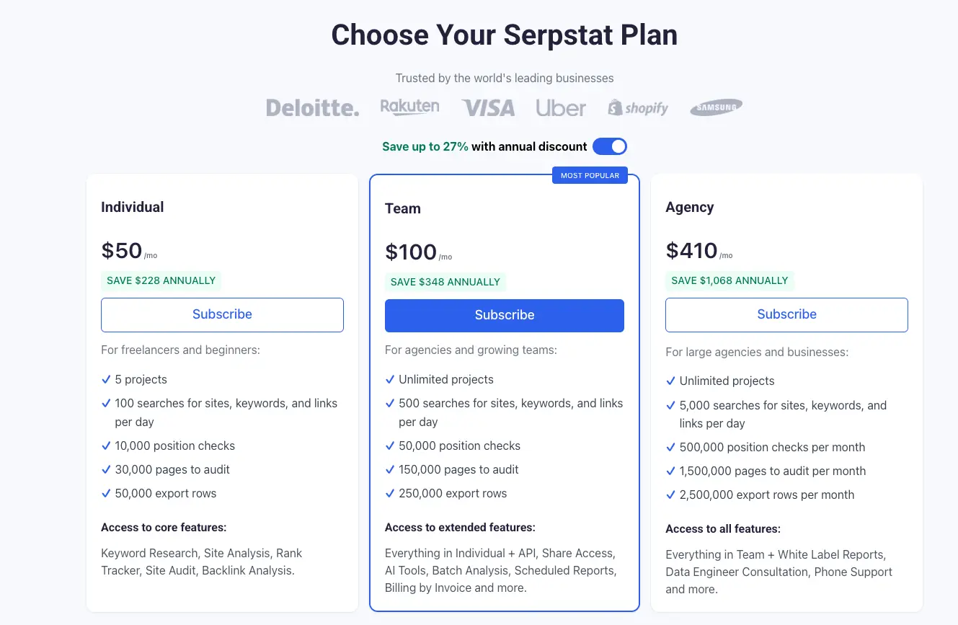
Task: Subscribe to the Team plan
Action: click(504, 315)
